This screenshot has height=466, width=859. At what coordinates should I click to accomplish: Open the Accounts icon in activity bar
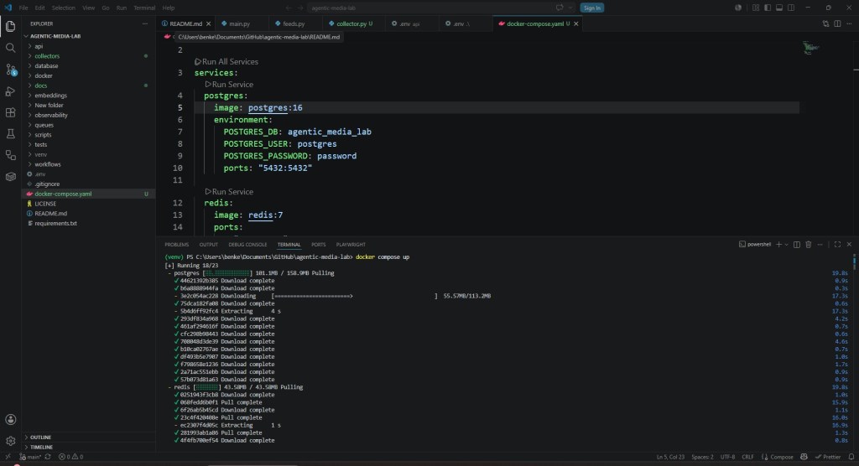pyautogui.click(x=10, y=419)
